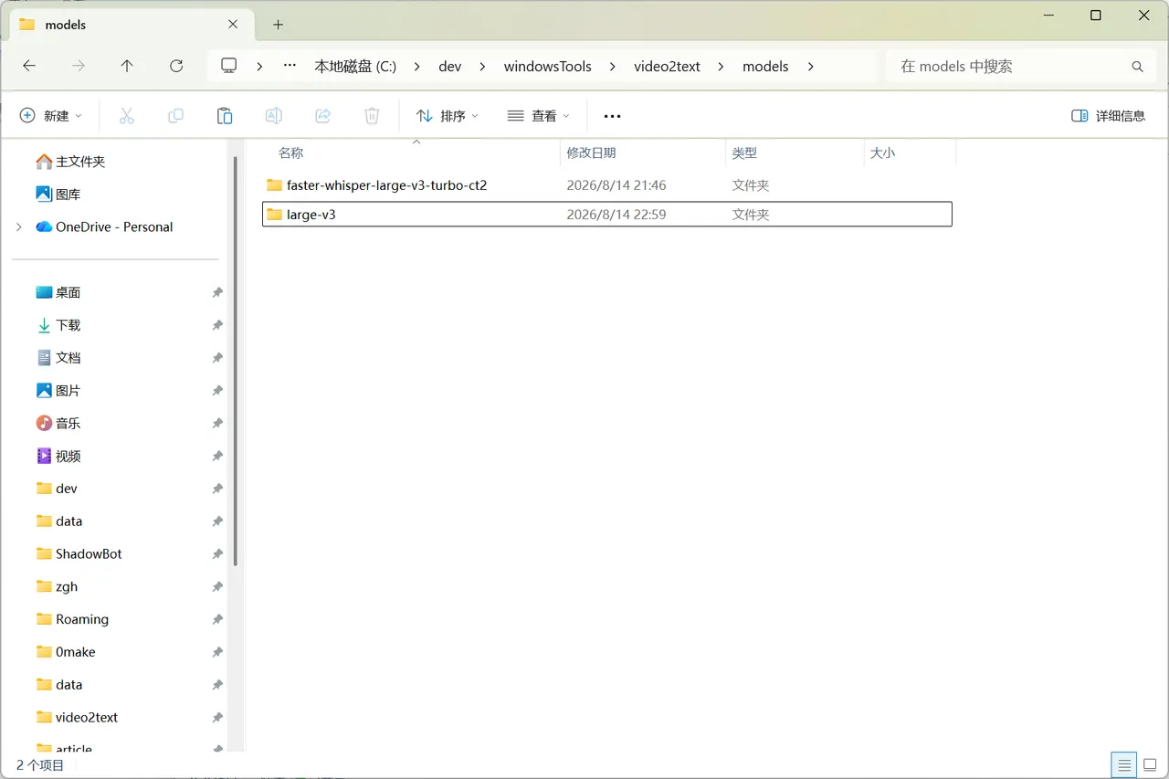Sort by 修改日期 column header
1169x779 pixels.
(x=642, y=153)
